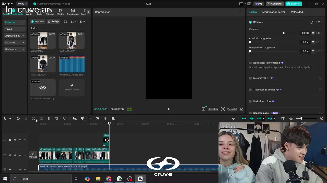Viewport: 327px width, 183px height.
Task: Open File Explorer from the taskbar
Action: pos(98,179)
